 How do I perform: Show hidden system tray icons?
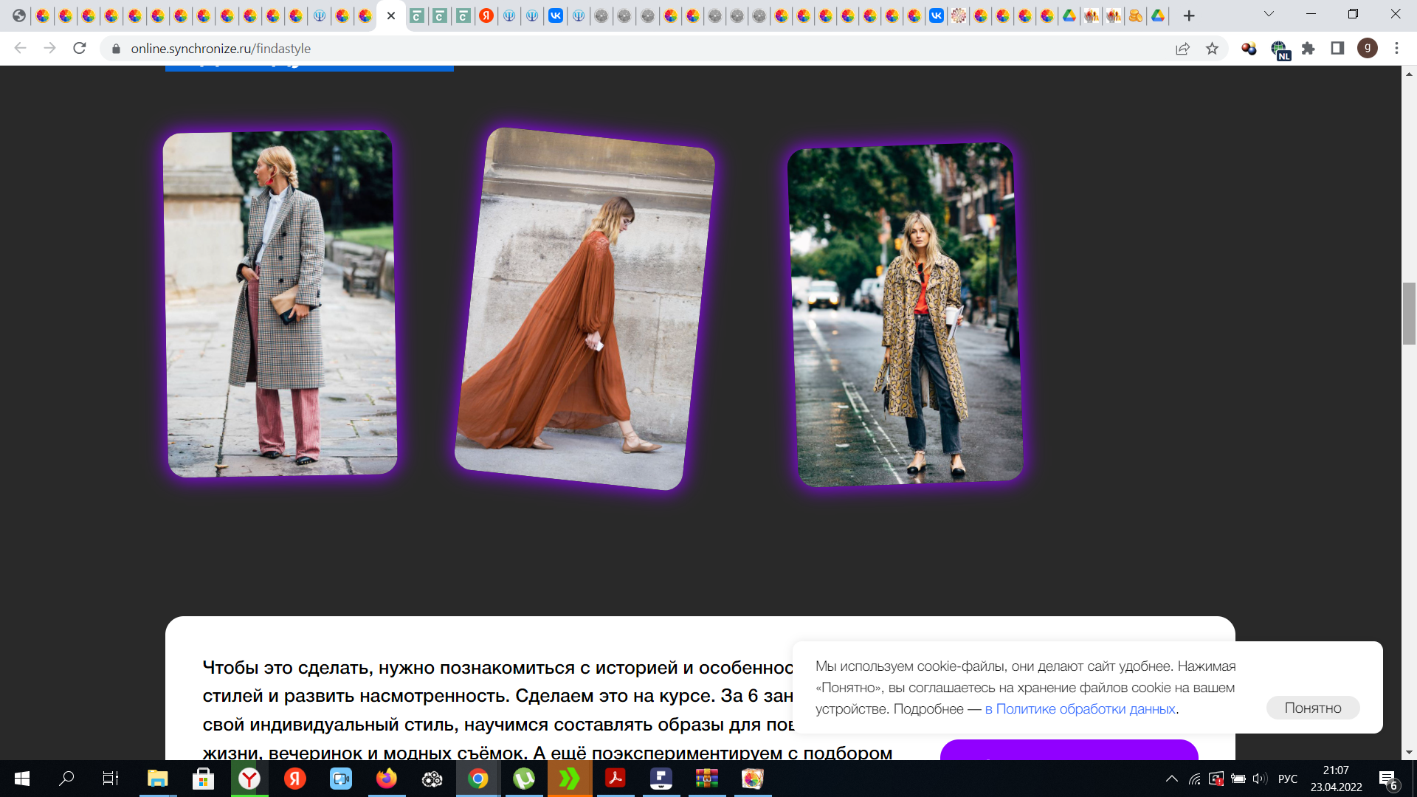(x=1171, y=779)
